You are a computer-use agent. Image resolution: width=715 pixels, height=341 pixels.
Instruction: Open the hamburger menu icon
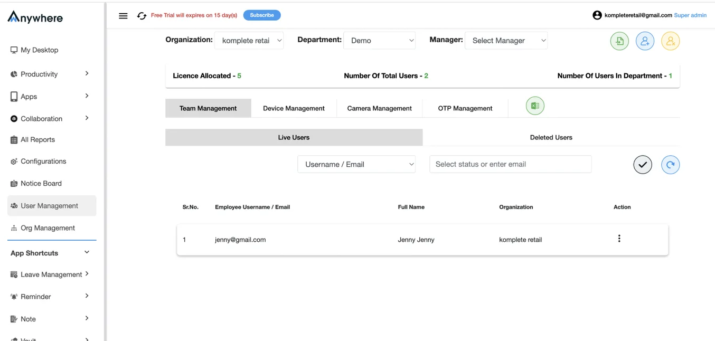[x=123, y=16]
